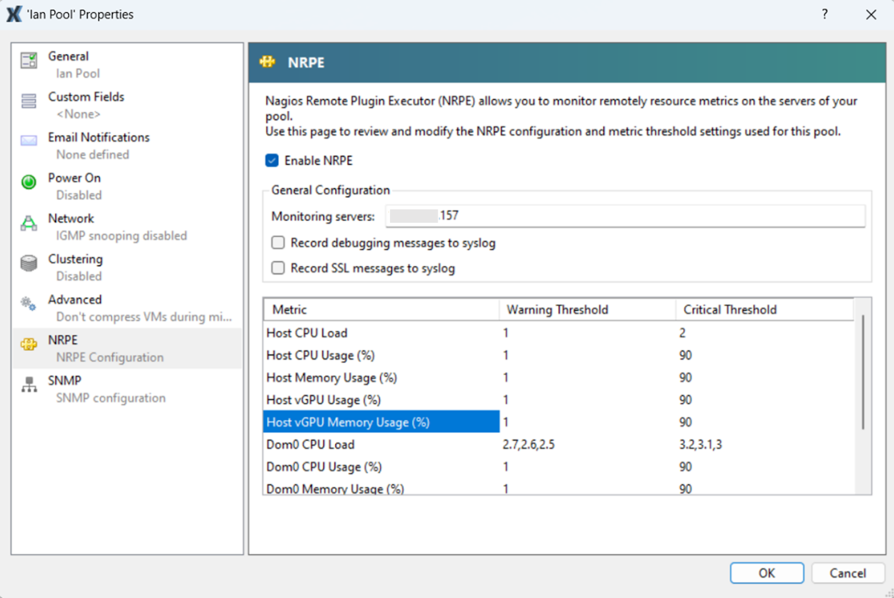This screenshot has width=894, height=598.
Task: Enable recording debugging messages to syslog
Action: click(278, 243)
